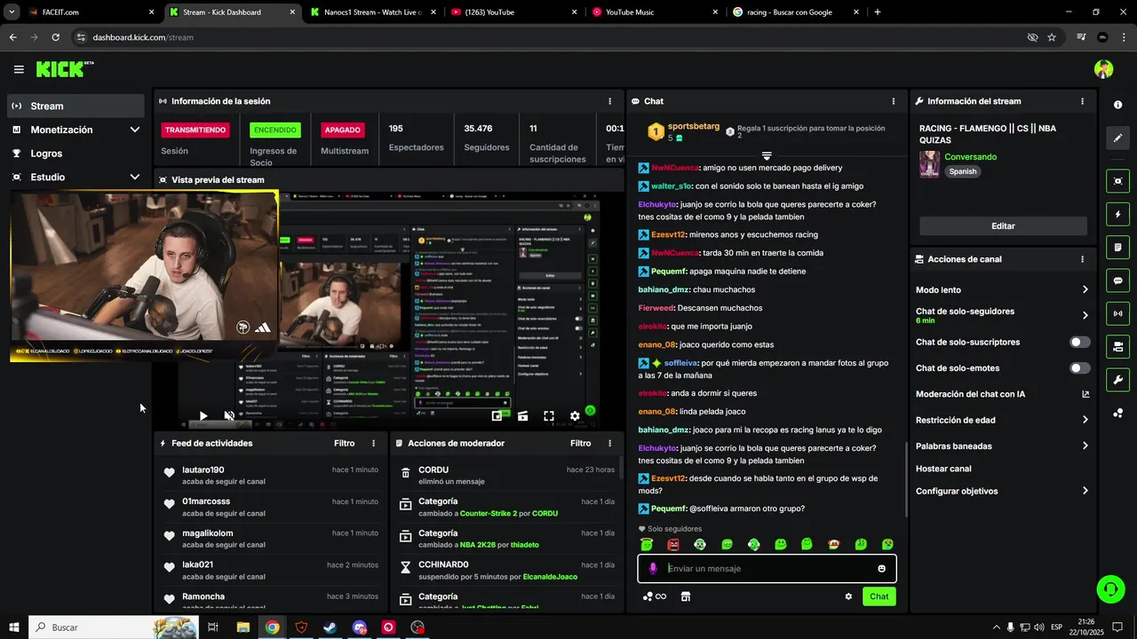Open Restricción de edad options
The height and width of the screenshot is (639, 1137).
[1002, 420]
